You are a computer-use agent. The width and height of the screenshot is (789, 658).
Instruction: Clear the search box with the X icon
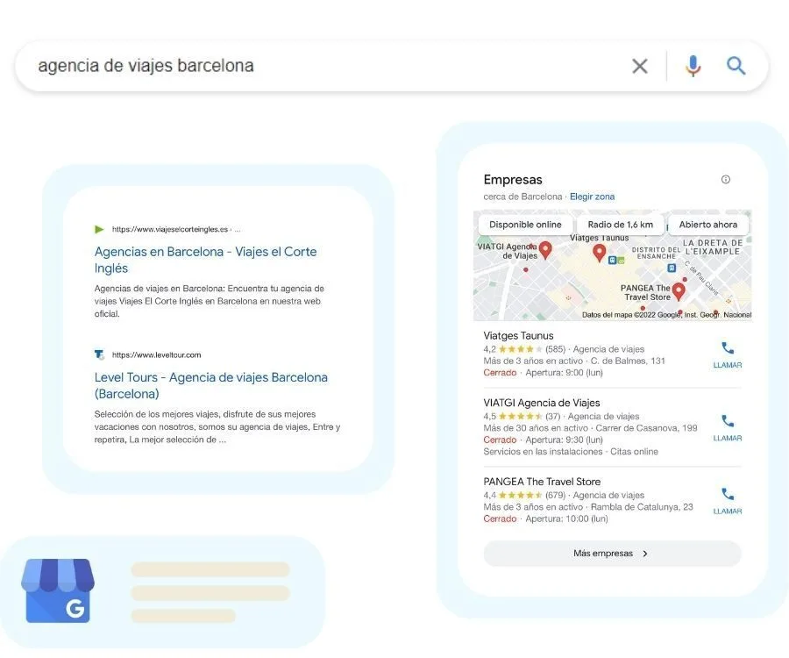[x=640, y=66]
